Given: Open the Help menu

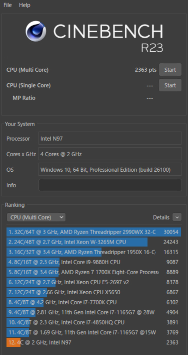Looking at the screenshot, I should click(x=24, y=5).
